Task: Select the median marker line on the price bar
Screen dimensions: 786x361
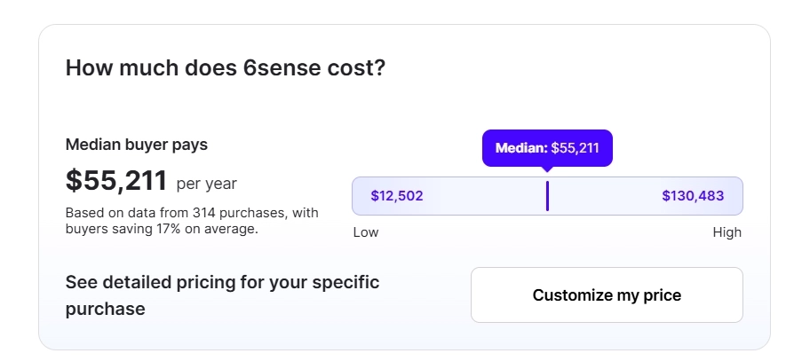Action: 547,196
